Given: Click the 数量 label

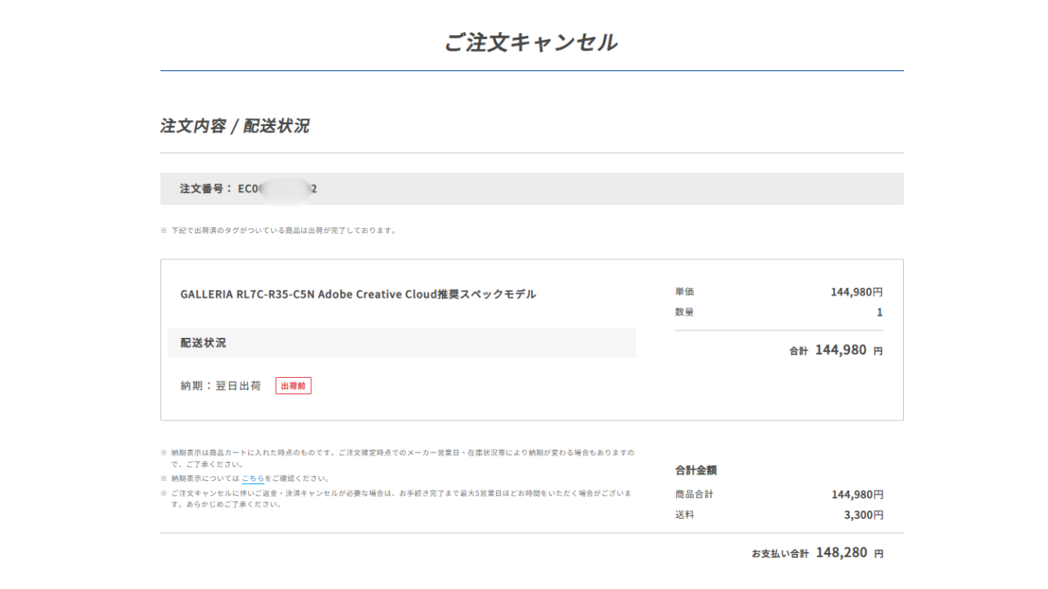Looking at the screenshot, I should click(684, 312).
